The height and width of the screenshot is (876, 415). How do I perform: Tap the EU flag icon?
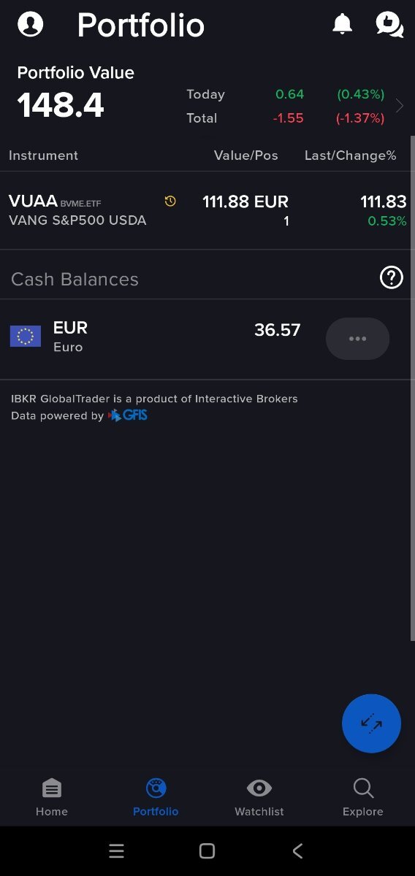[26, 337]
